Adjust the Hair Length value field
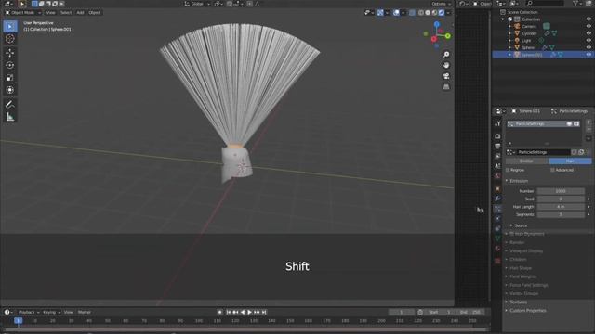The height and width of the screenshot is (334, 595). point(561,207)
